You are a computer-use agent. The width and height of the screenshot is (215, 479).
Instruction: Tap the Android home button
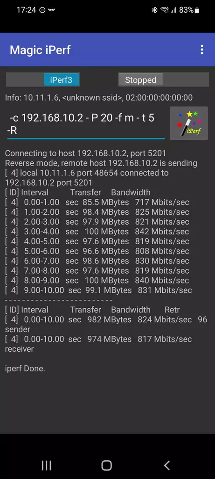(107, 465)
